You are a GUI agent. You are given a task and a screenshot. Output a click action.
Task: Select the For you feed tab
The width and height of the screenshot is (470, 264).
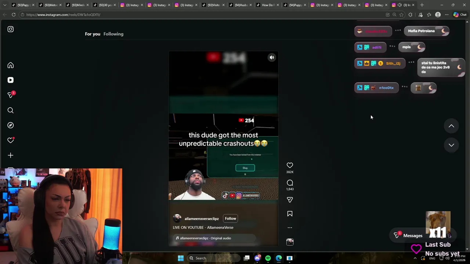tap(93, 34)
